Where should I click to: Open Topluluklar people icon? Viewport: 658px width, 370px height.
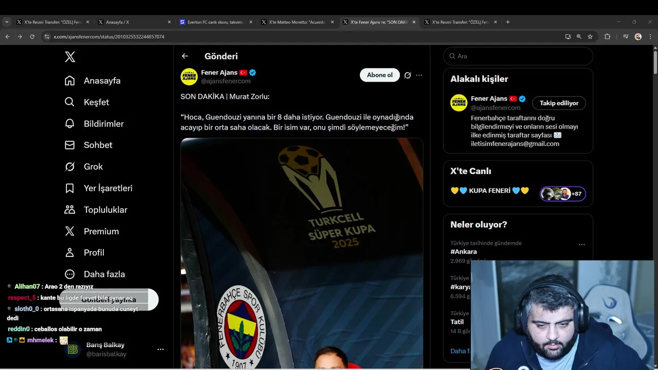click(70, 210)
